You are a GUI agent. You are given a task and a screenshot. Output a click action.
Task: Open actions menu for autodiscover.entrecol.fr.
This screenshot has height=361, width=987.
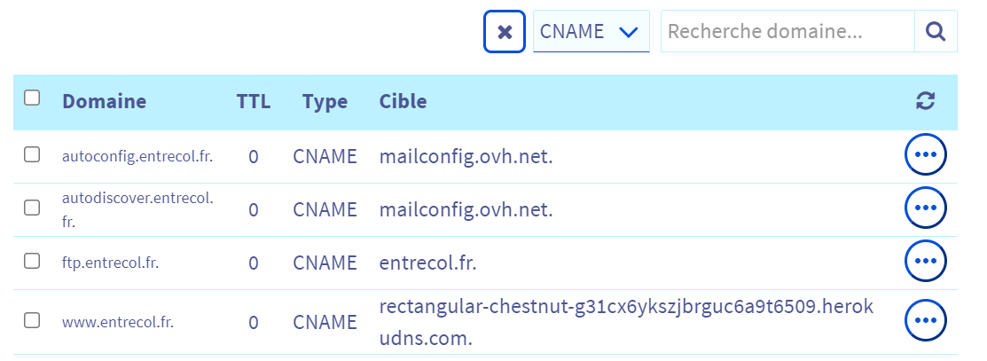925,208
